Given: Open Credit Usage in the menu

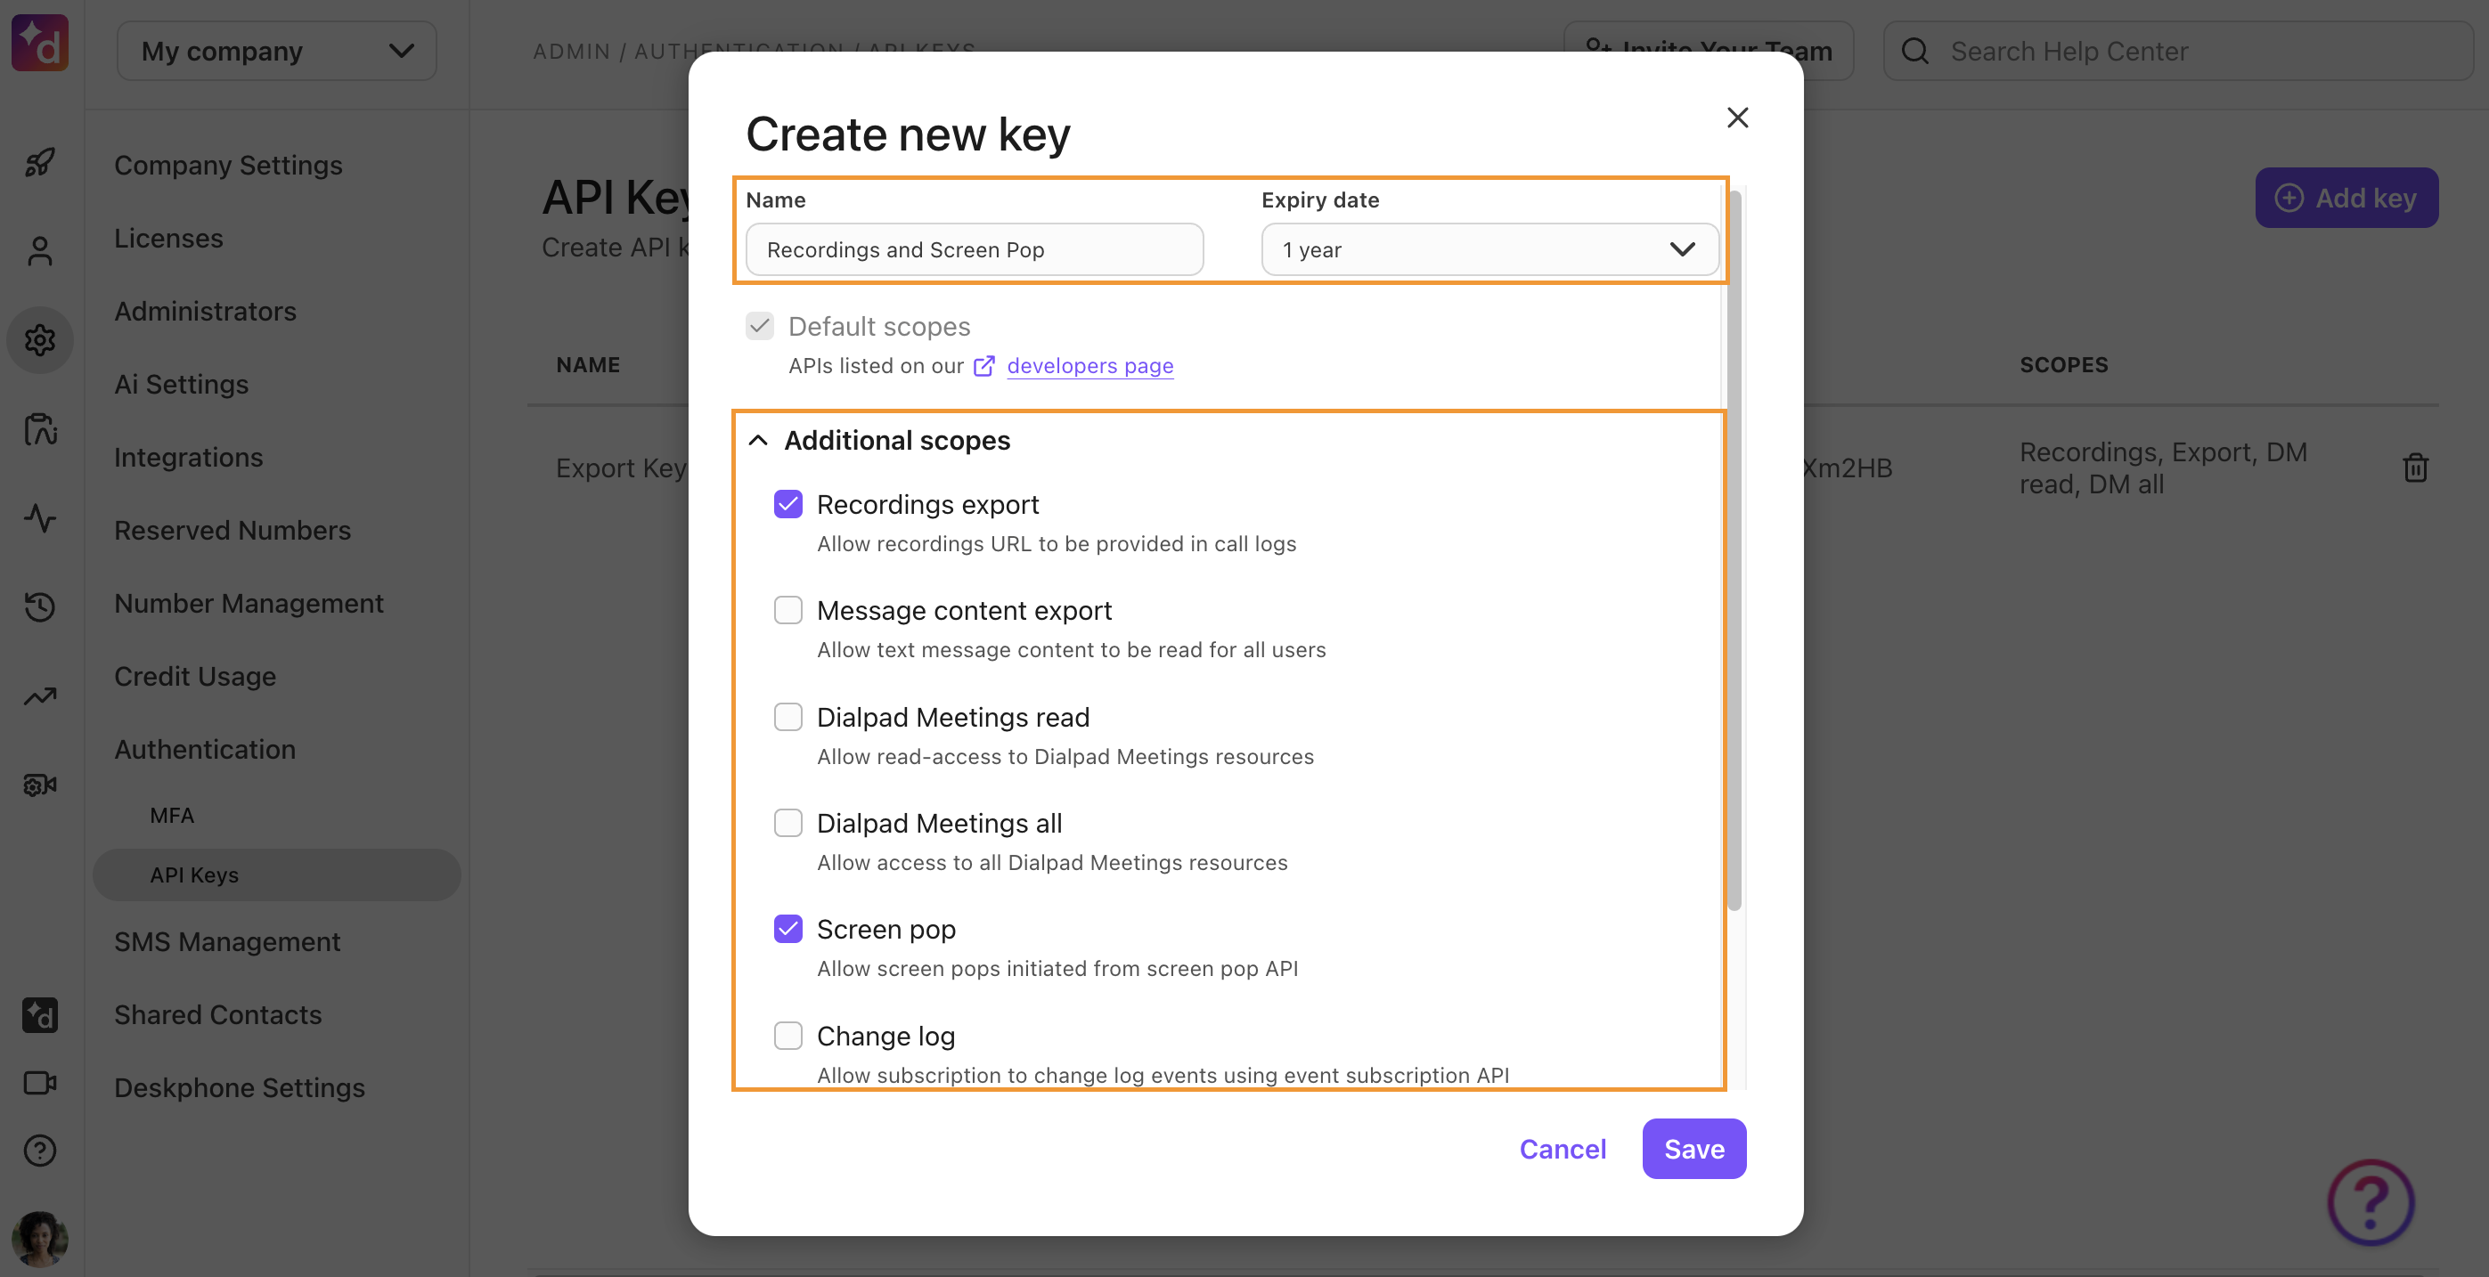Looking at the screenshot, I should pyautogui.click(x=194, y=676).
